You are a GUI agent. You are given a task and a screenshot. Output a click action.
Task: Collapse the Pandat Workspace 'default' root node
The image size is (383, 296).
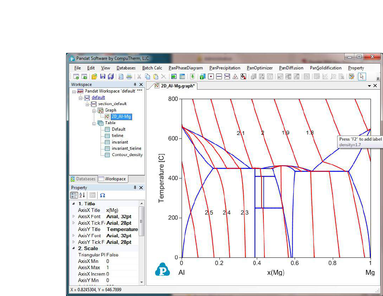(x=74, y=92)
